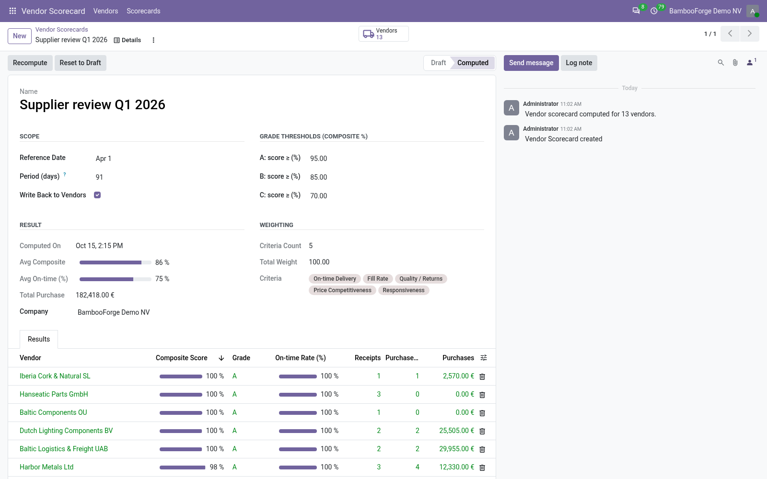The height and width of the screenshot is (479, 767).
Task: Click the Avg Composite progress bar
Action: 115,262
